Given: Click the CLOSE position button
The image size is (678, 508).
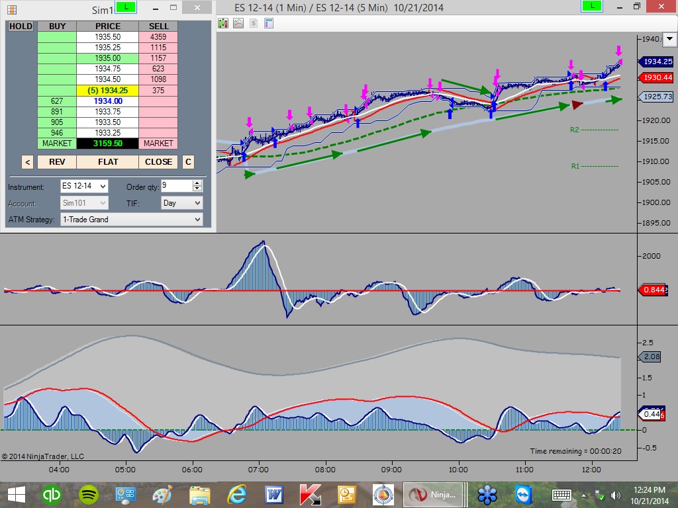Looking at the screenshot, I should pos(158,162).
